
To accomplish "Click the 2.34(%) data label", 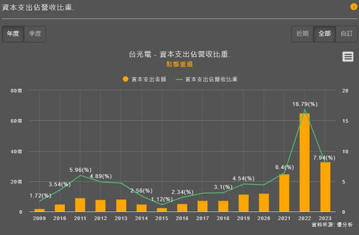I will coord(182,192).
